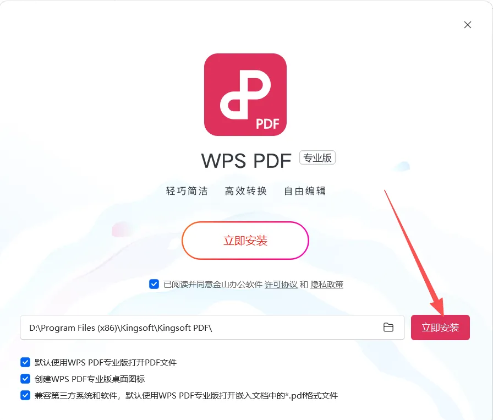
Task: Click the WPS PDF red logo icon
Action: coord(245,95)
